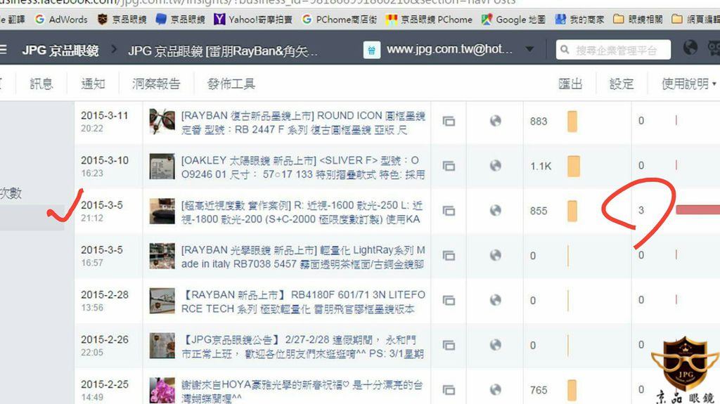The width and height of the screenshot is (720, 404).
Task: Open the JPG京品眼鏡公告 post
Action: coord(302,346)
